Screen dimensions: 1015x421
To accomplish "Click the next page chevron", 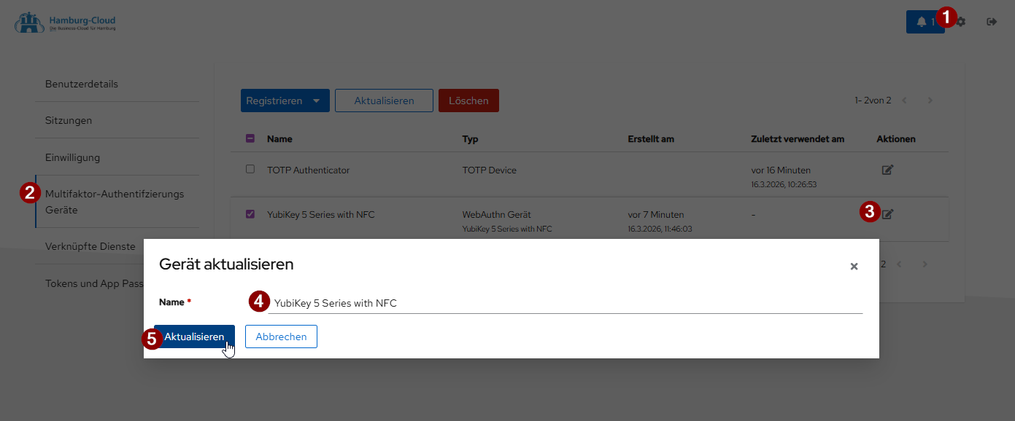I will point(930,101).
